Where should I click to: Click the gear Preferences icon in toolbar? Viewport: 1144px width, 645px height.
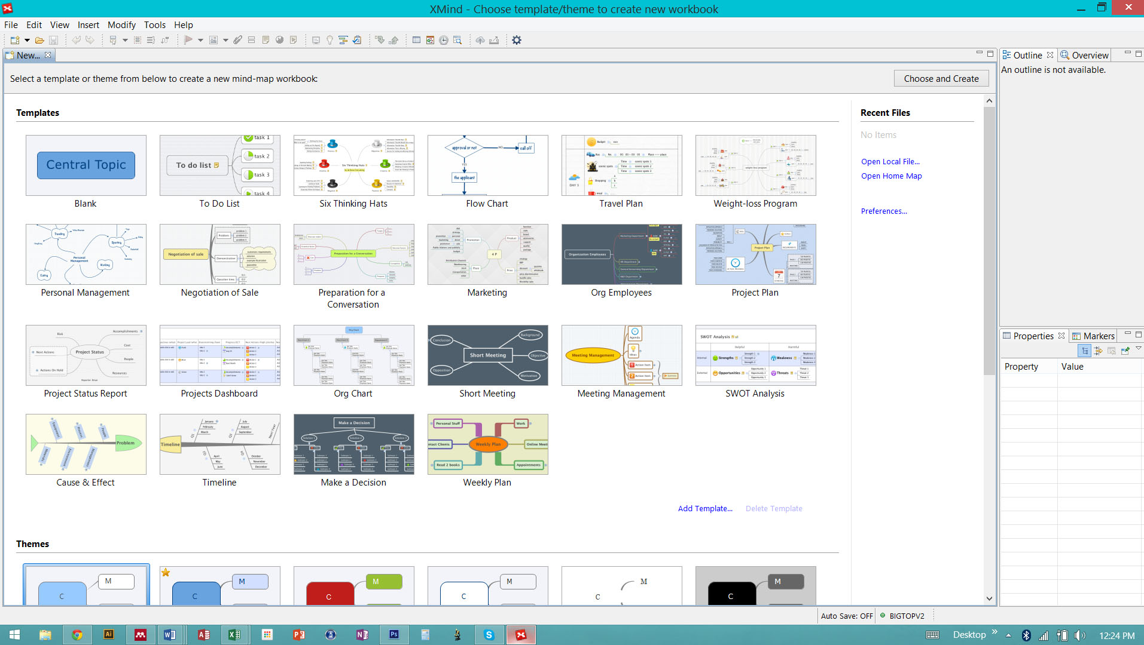[x=517, y=40]
